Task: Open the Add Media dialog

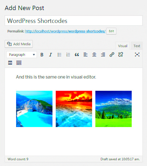Action: tap(19, 44)
